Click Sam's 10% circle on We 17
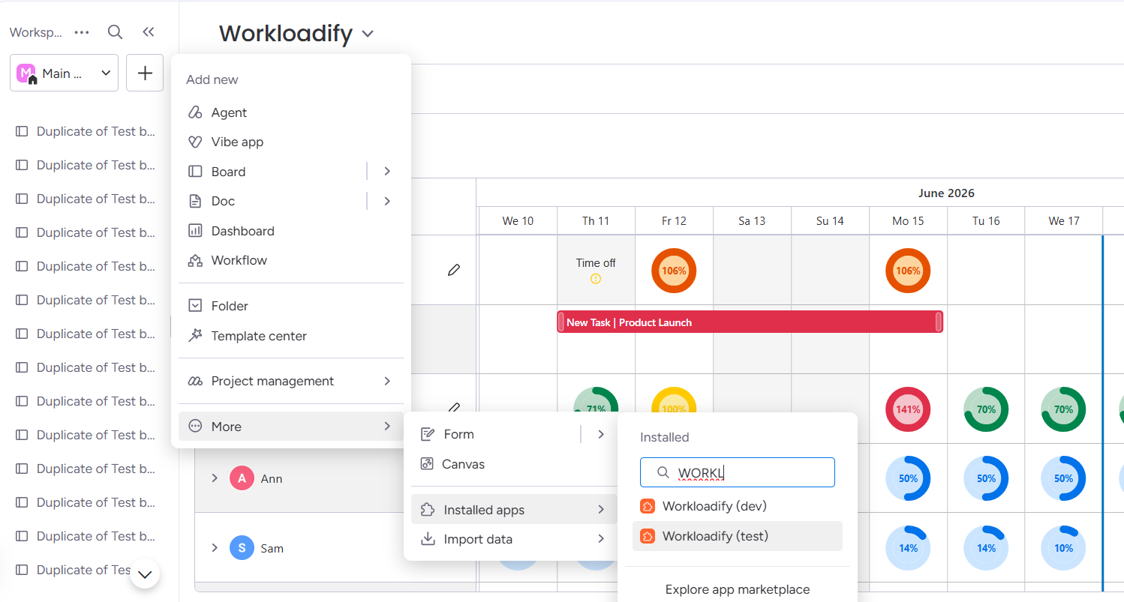 pos(1064,548)
